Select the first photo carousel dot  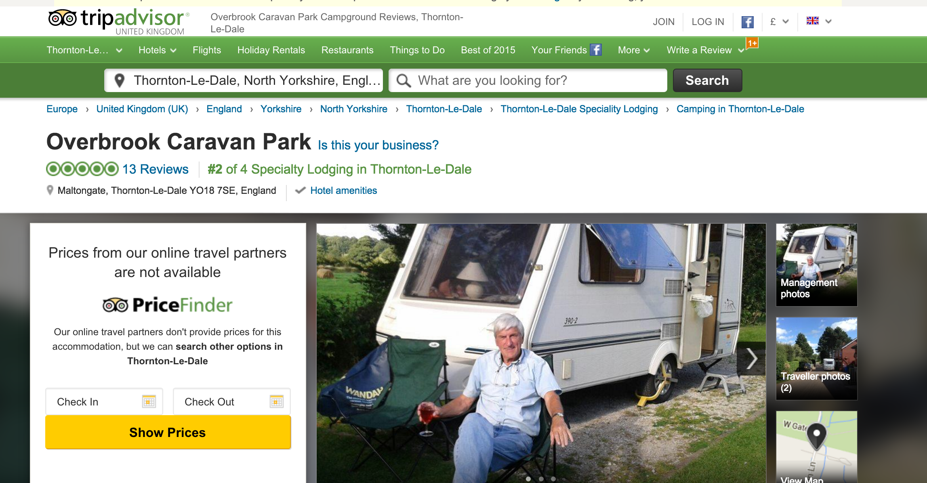(x=528, y=479)
